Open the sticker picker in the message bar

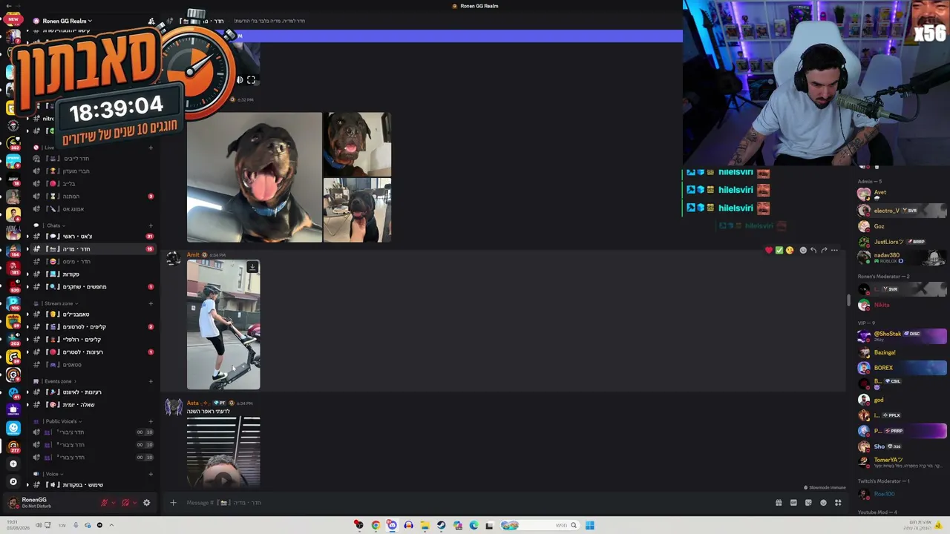[808, 503]
